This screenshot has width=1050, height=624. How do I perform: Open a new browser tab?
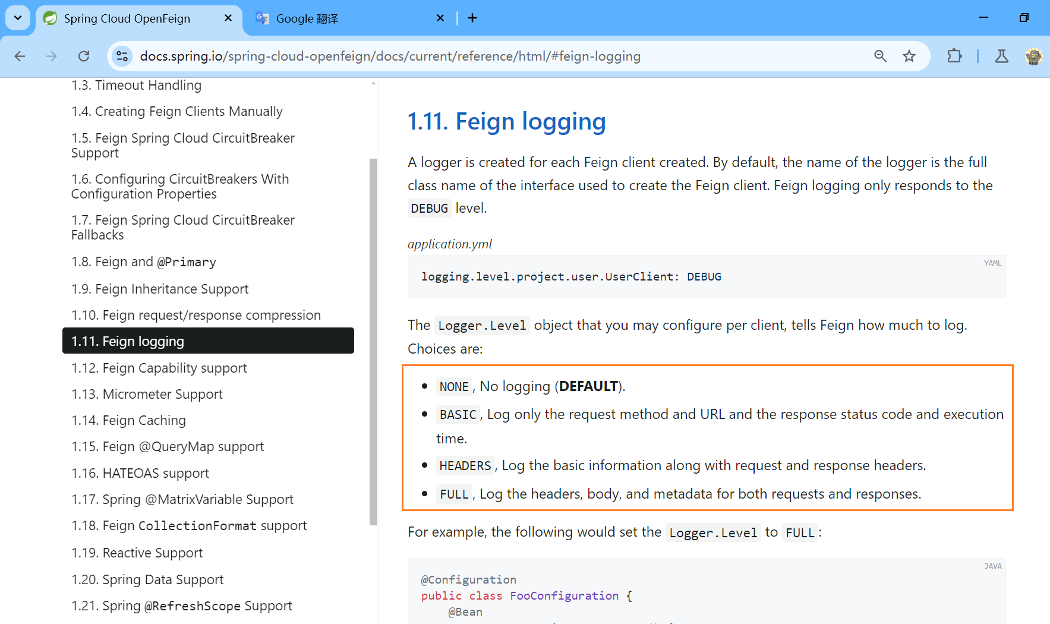point(472,18)
